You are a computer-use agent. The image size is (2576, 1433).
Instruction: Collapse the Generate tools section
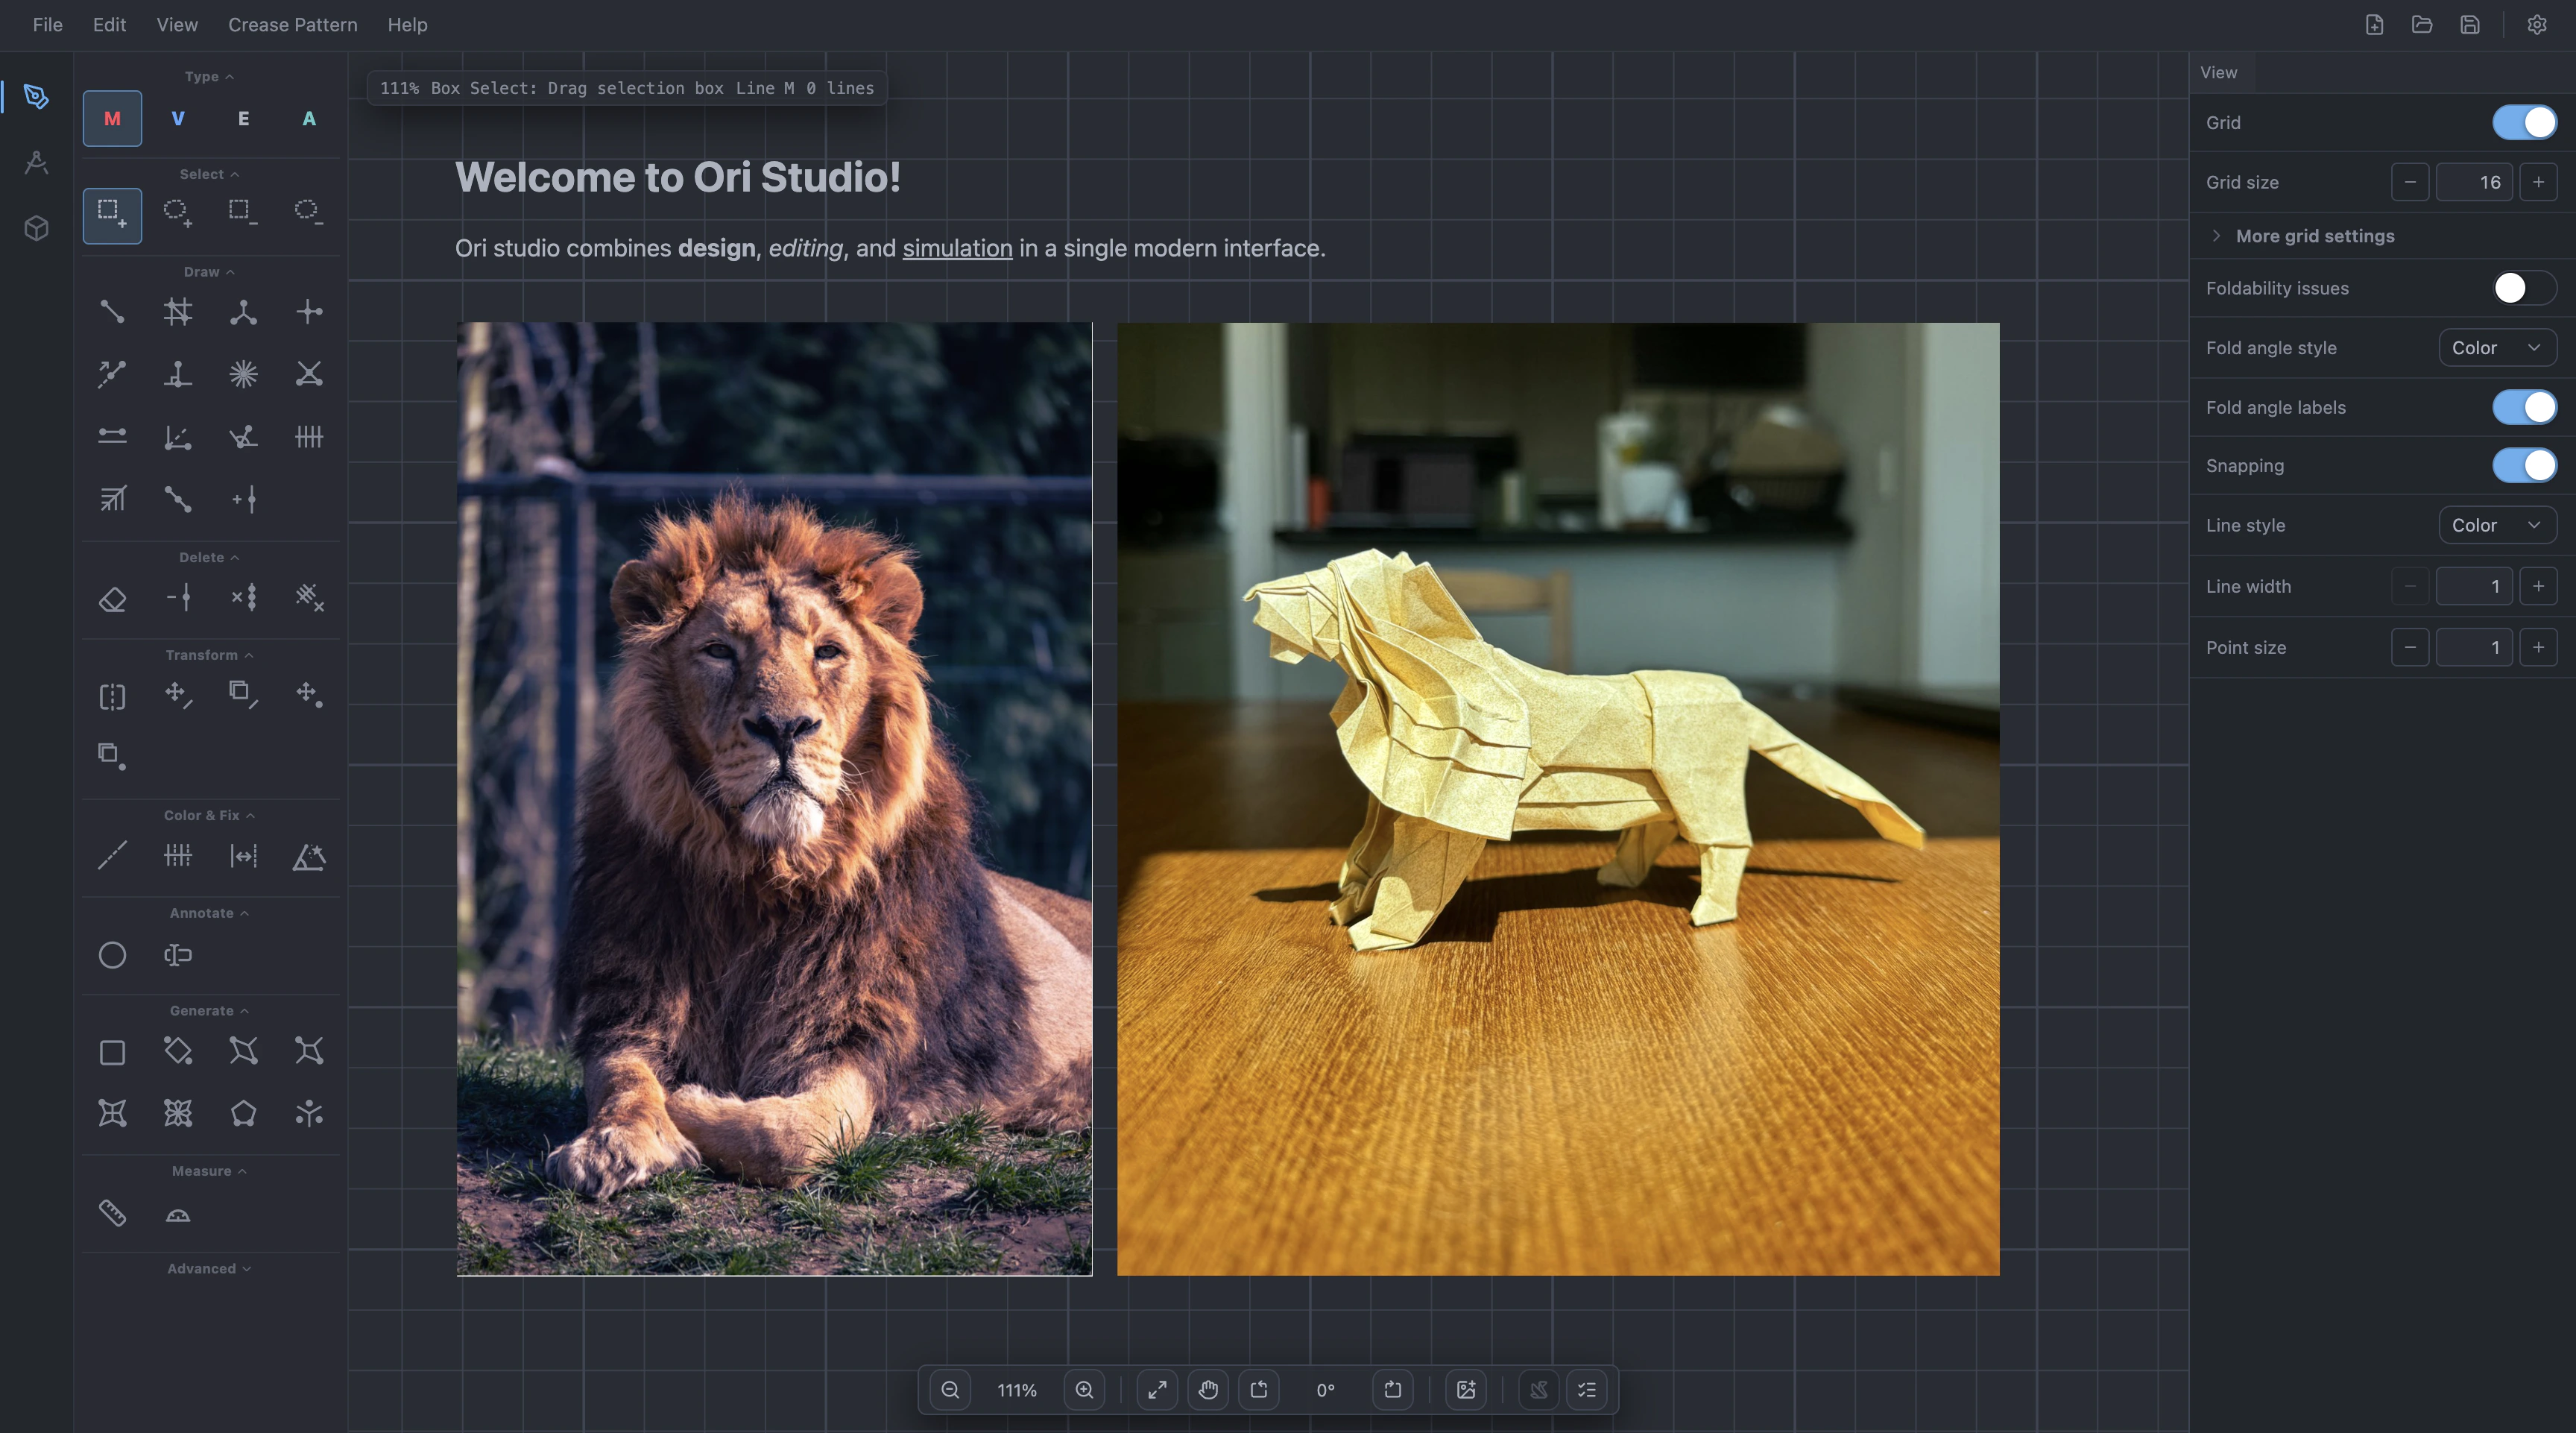coord(209,1011)
